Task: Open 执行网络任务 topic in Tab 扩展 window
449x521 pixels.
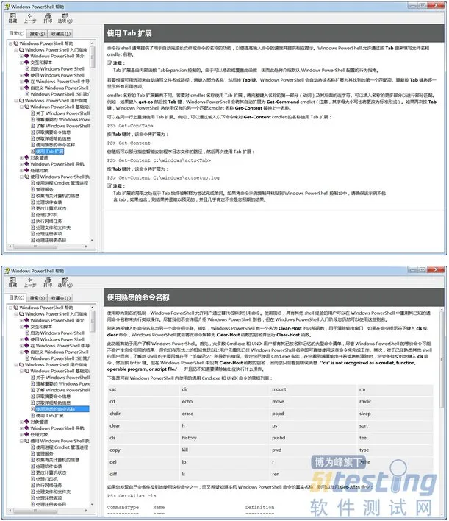Action: pos(49,221)
